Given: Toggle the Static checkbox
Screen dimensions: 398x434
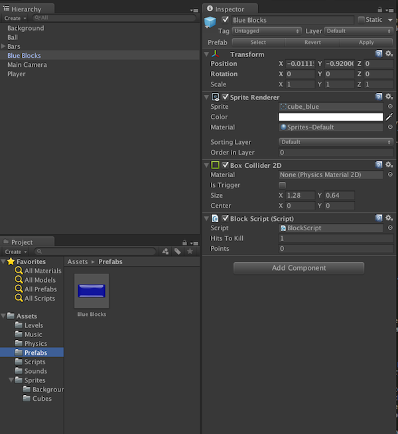Looking at the screenshot, I should point(361,20).
